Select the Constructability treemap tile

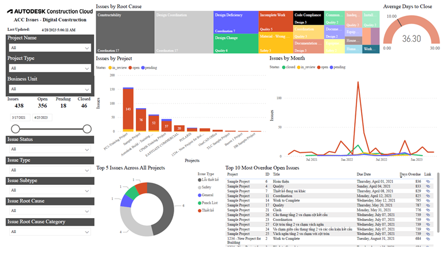pos(125,32)
